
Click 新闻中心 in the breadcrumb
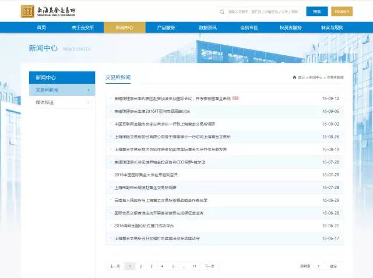click(316, 77)
